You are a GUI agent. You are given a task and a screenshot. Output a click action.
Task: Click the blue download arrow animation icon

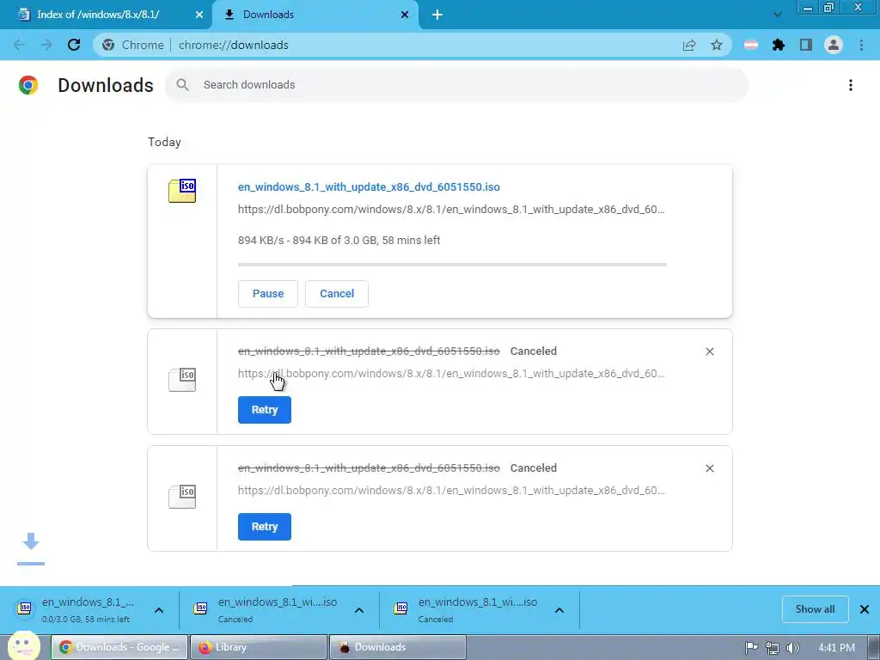[x=31, y=548]
